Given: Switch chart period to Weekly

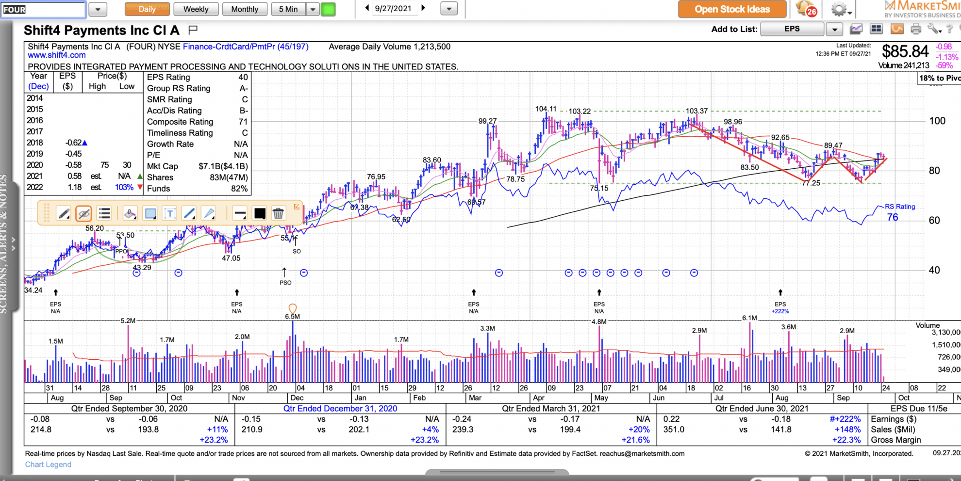Looking at the screenshot, I should coord(196,9).
